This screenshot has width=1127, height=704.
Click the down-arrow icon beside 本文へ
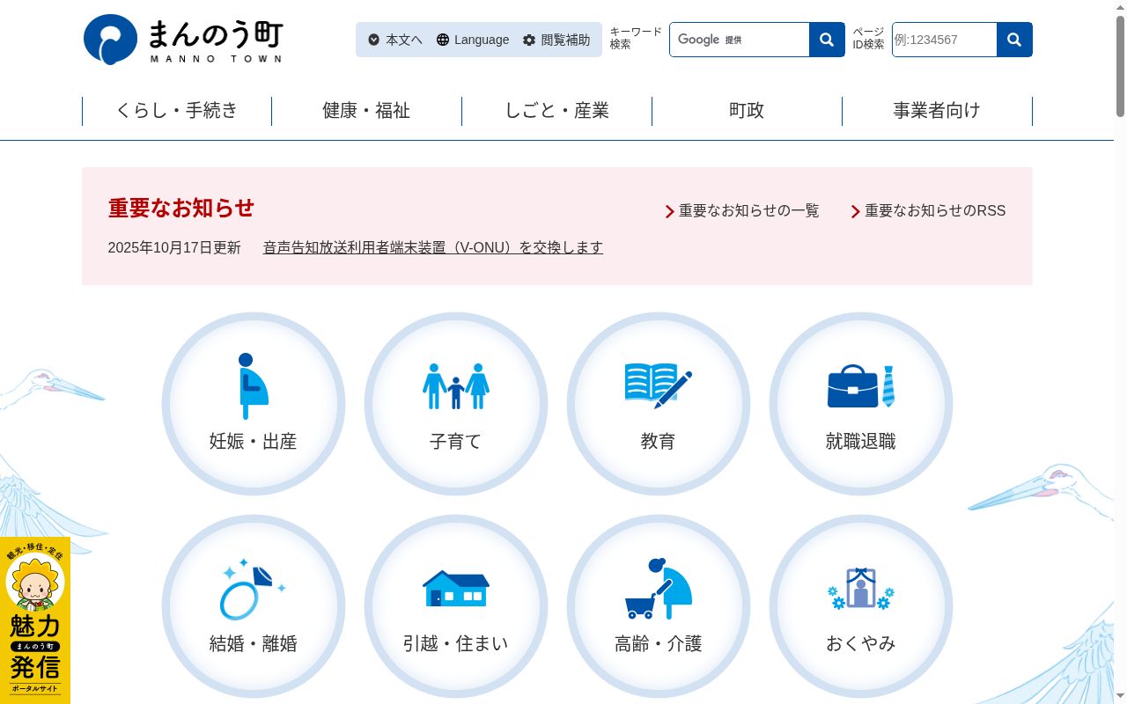point(374,40)
